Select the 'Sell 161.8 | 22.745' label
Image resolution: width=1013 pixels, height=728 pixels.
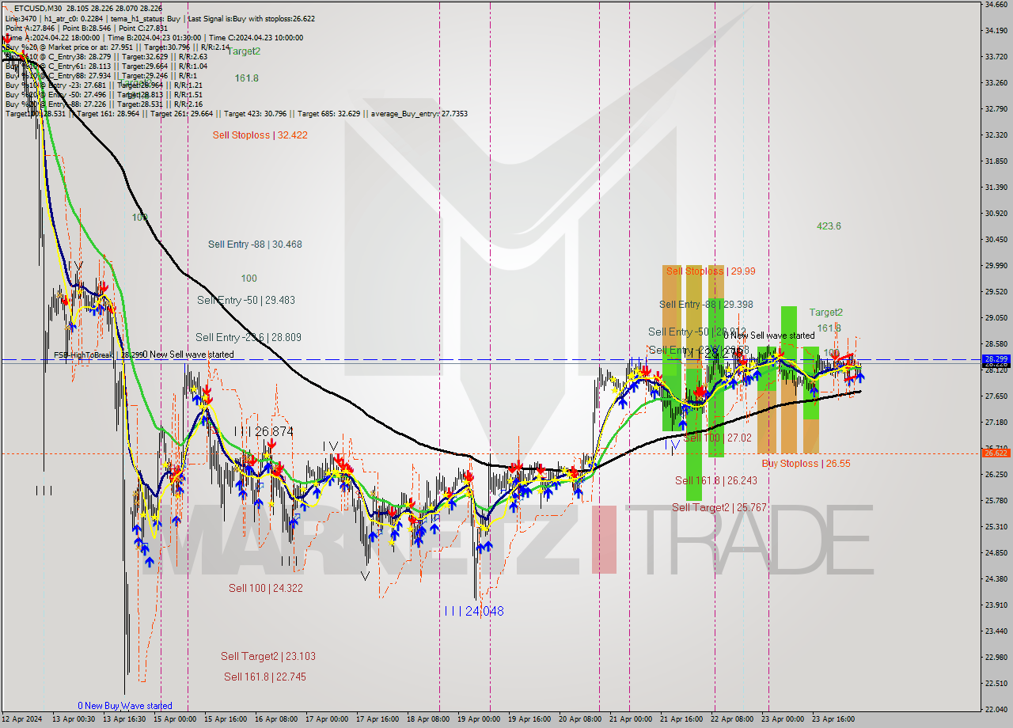264,677
